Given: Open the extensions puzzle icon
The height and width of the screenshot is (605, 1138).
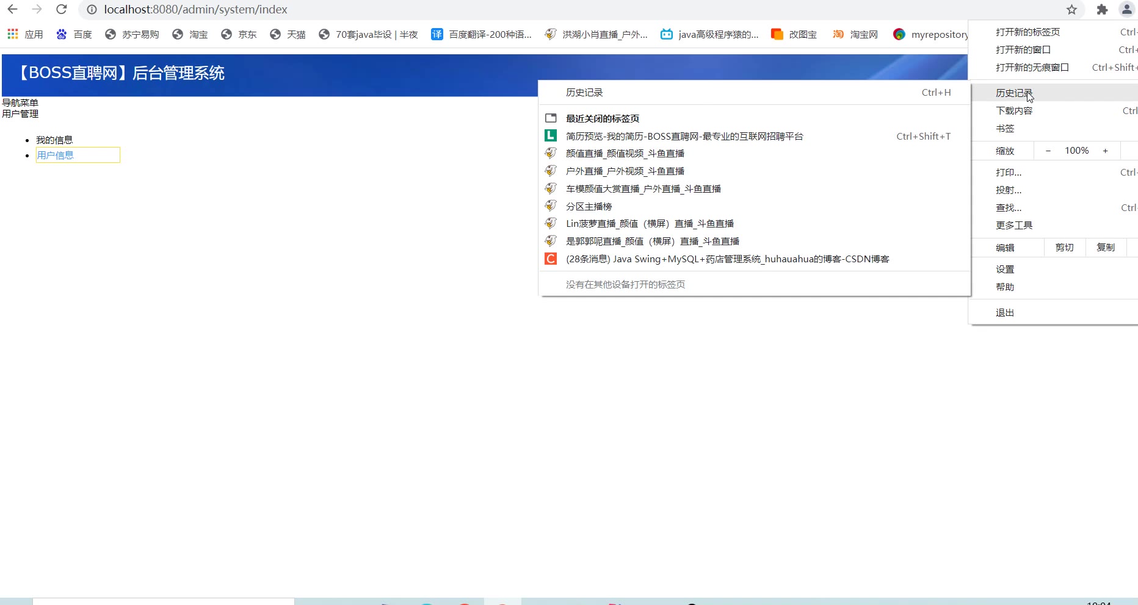Looking at the screenshot, I should pyautogui.click(x=1102, y=9).
